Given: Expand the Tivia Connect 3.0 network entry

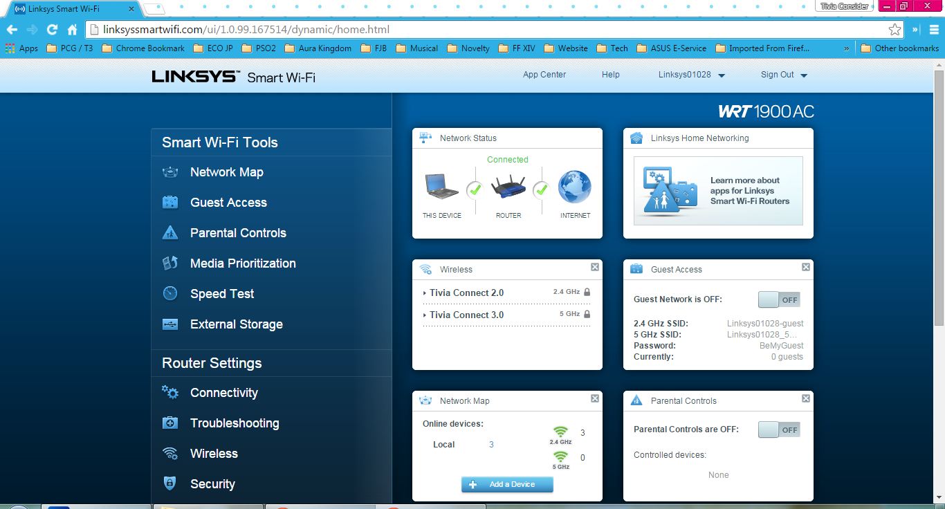Looking at the screenshot, I should click(425, 315).
